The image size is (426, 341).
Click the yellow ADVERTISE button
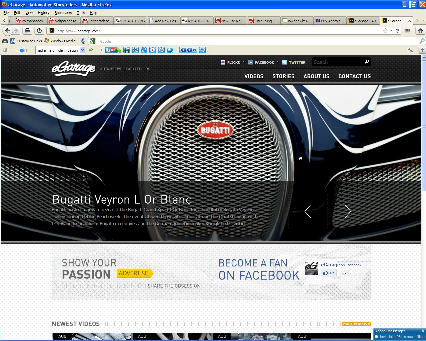(x=135, y=273)
